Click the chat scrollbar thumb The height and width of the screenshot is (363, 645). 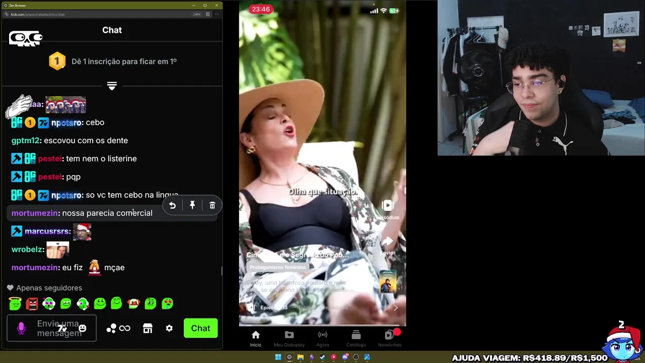click(x=221, y=271)
